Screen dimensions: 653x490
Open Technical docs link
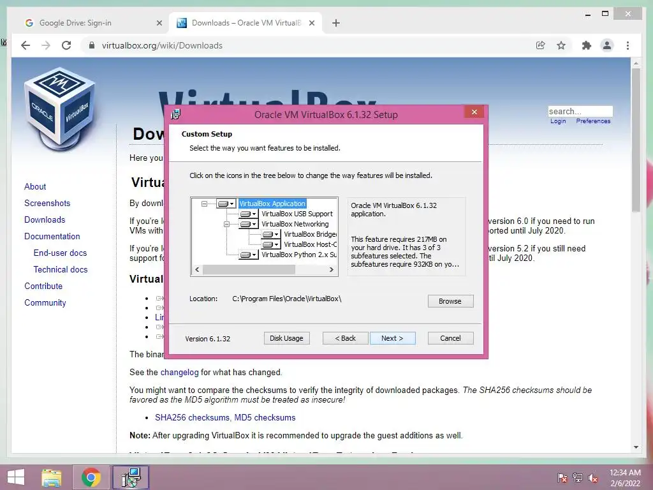(x=61, y=270)
